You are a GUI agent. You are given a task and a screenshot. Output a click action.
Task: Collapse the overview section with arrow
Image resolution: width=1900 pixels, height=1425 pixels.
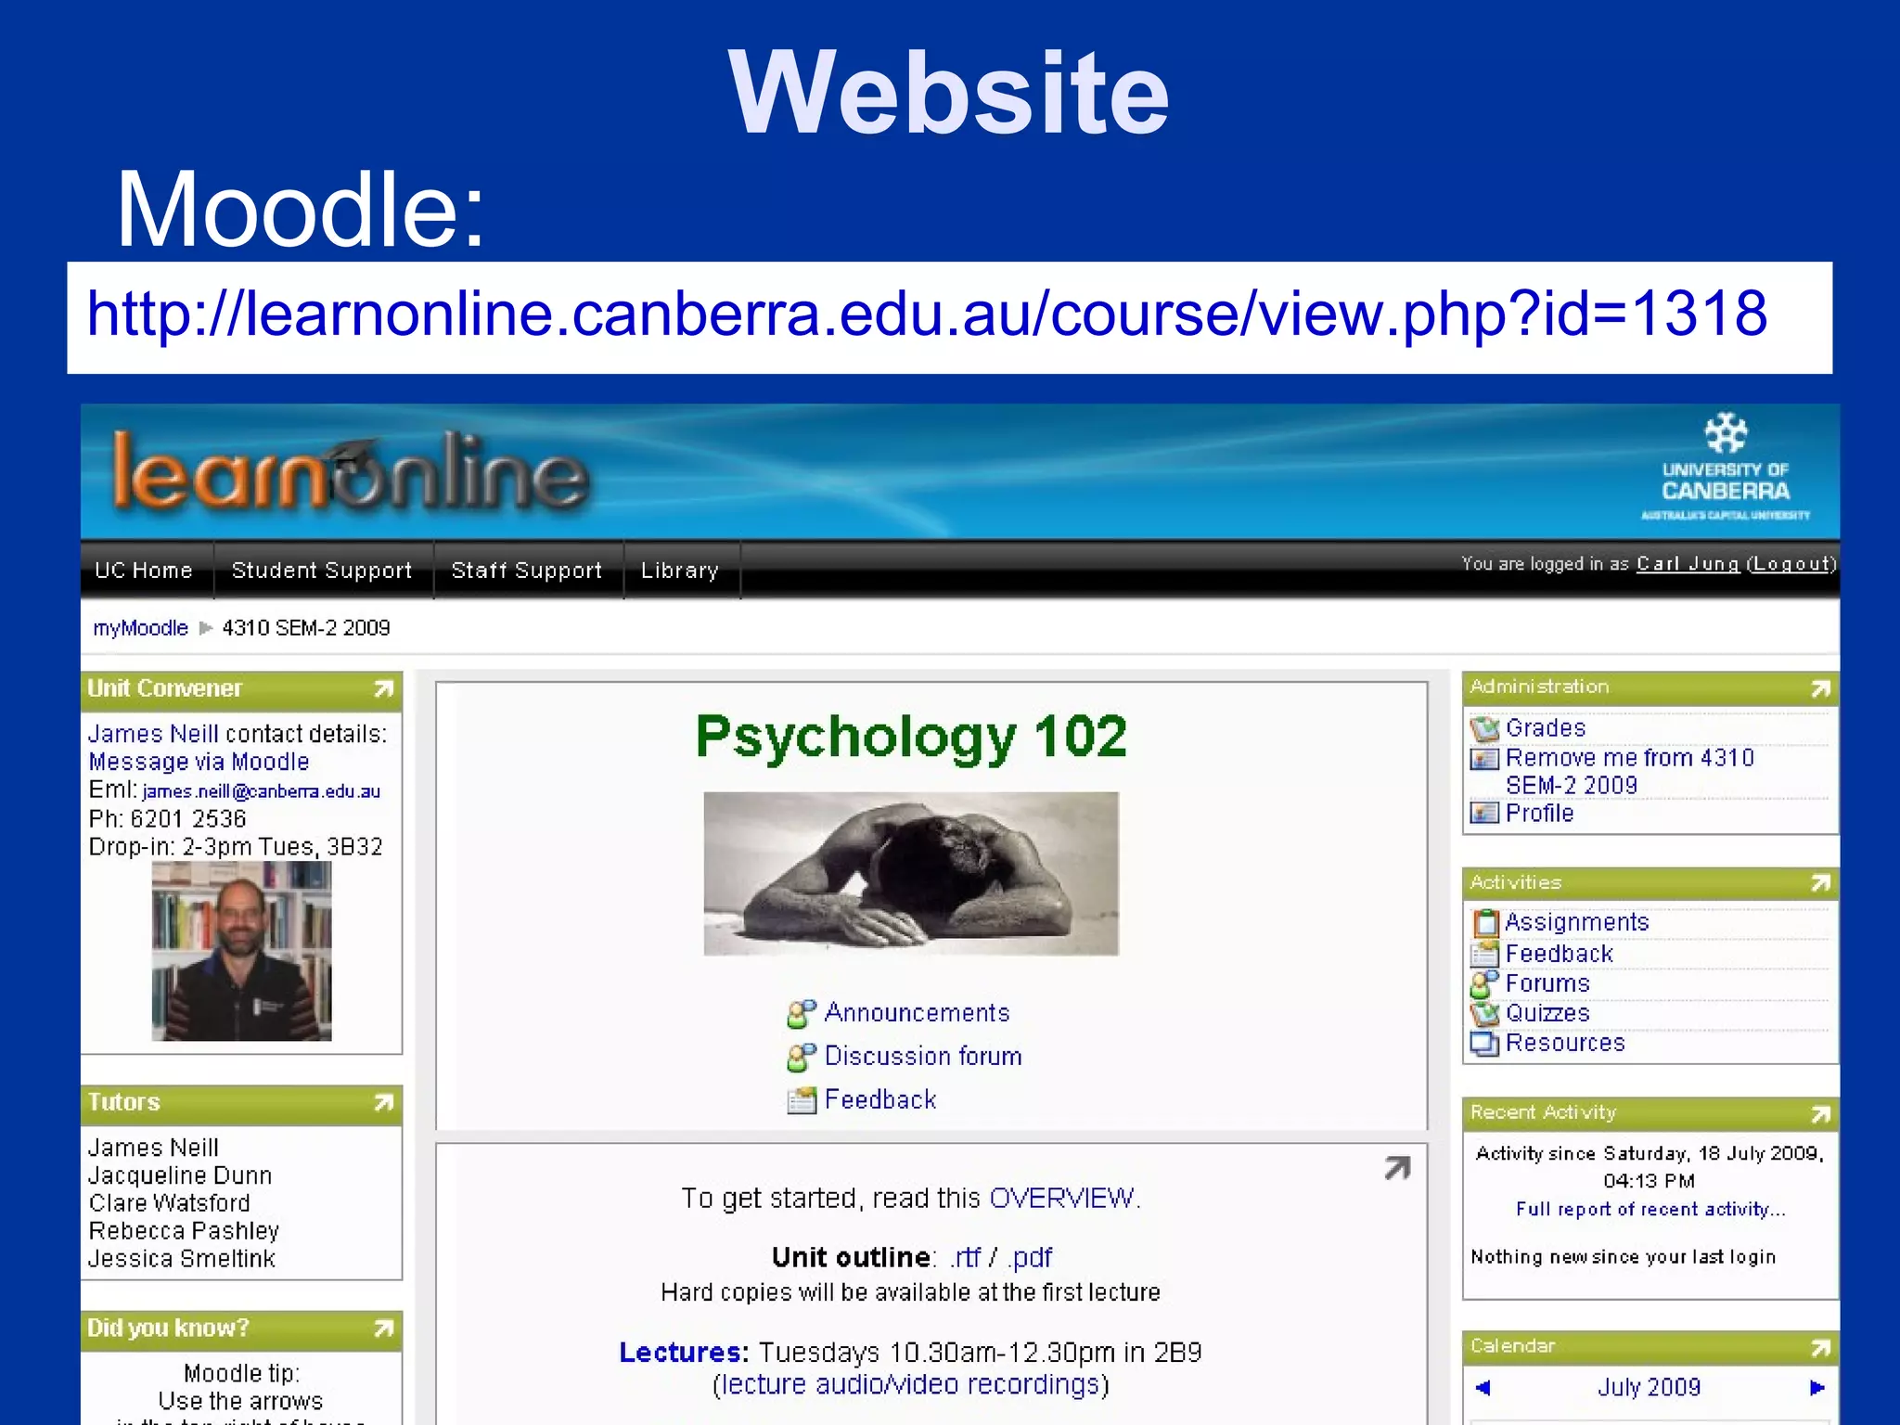pos(1397,1168)
